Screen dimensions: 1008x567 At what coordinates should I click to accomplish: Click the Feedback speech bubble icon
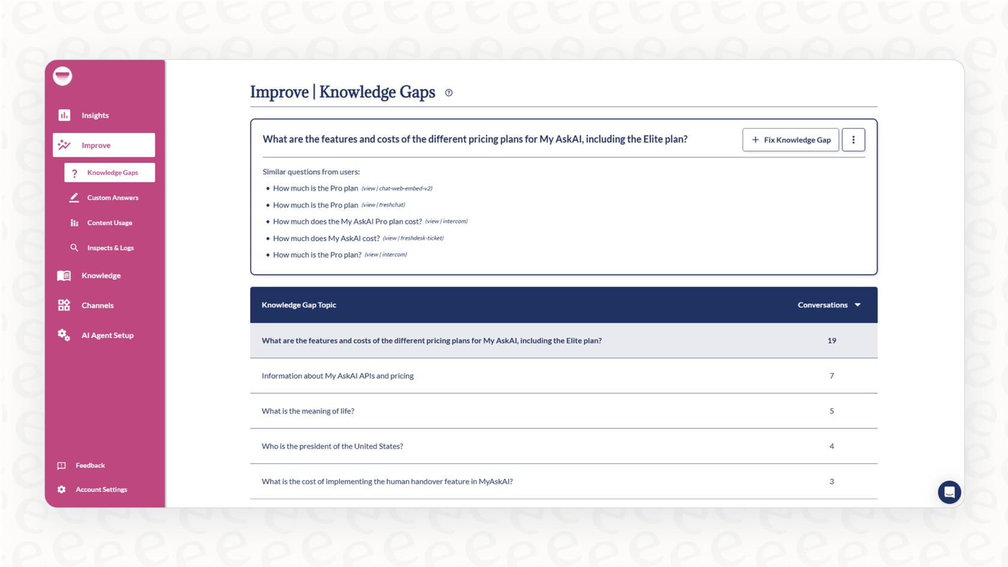pos(62,466)
